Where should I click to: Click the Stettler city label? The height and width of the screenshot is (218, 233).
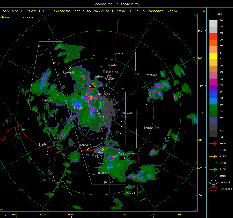click(151, 75)
